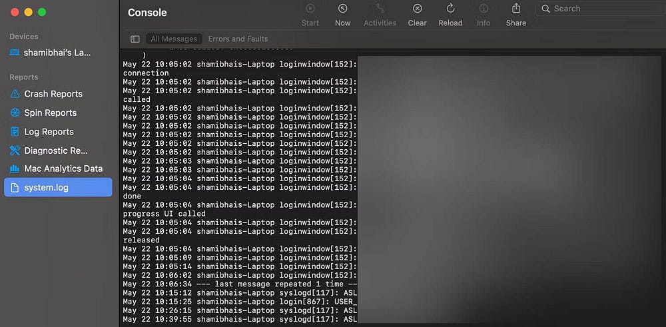
Task: Click the 'connection' continuation log text
Action: (x=146, y=73)
